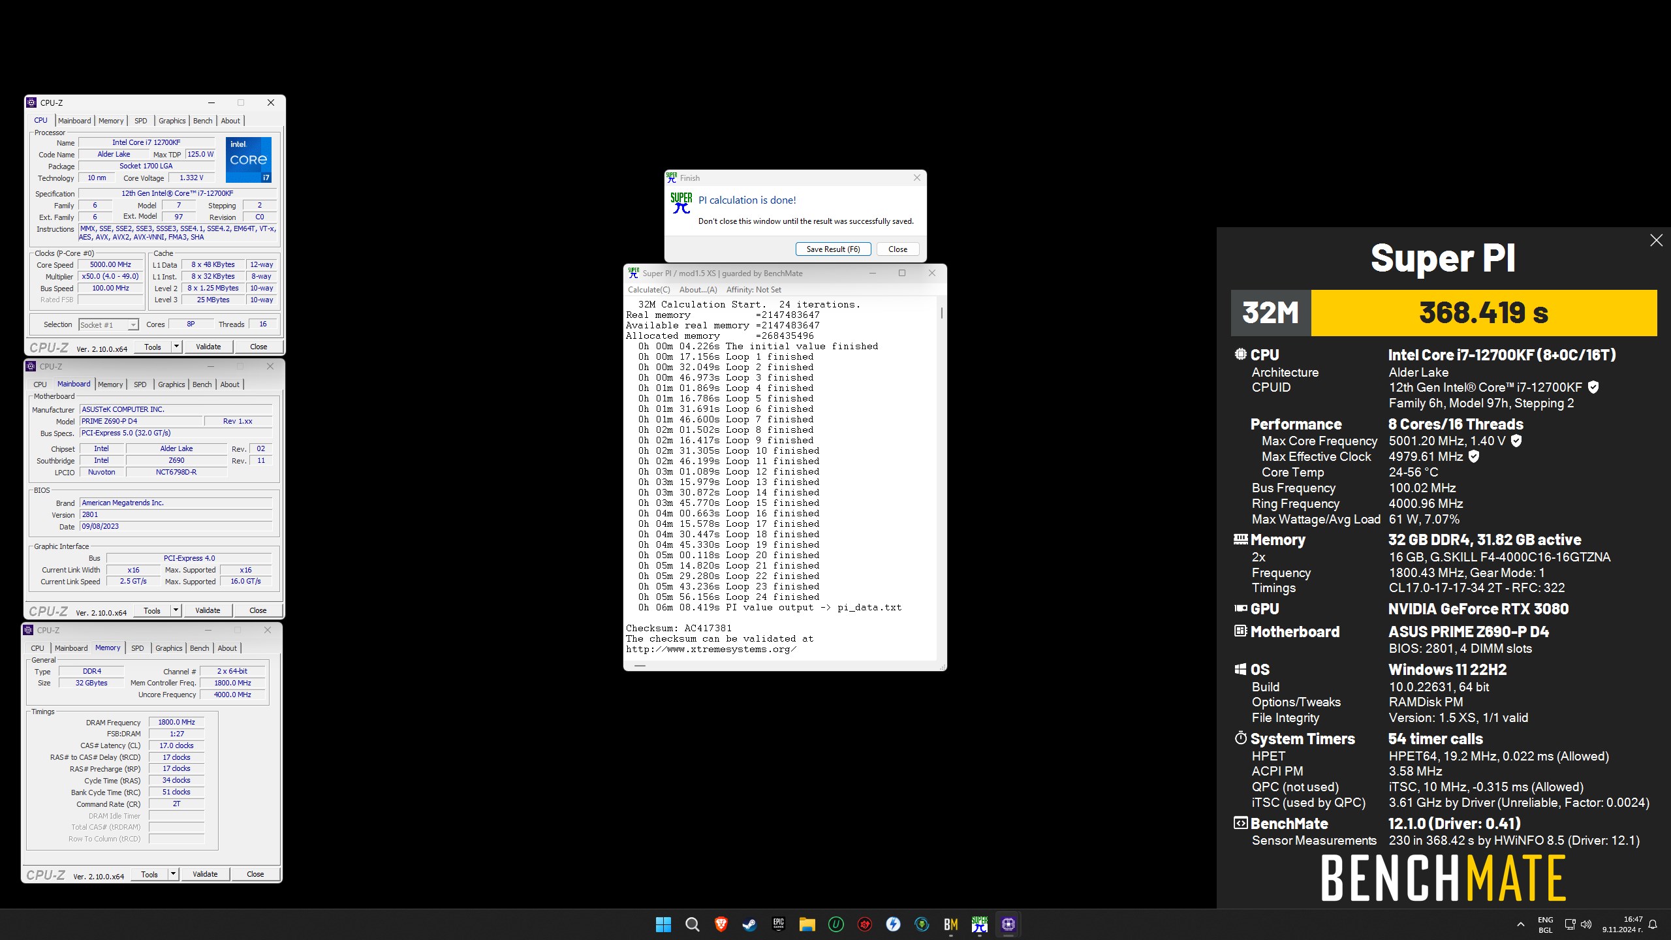
Task: Open the volume control in the tray
Action: [1586, 924]
